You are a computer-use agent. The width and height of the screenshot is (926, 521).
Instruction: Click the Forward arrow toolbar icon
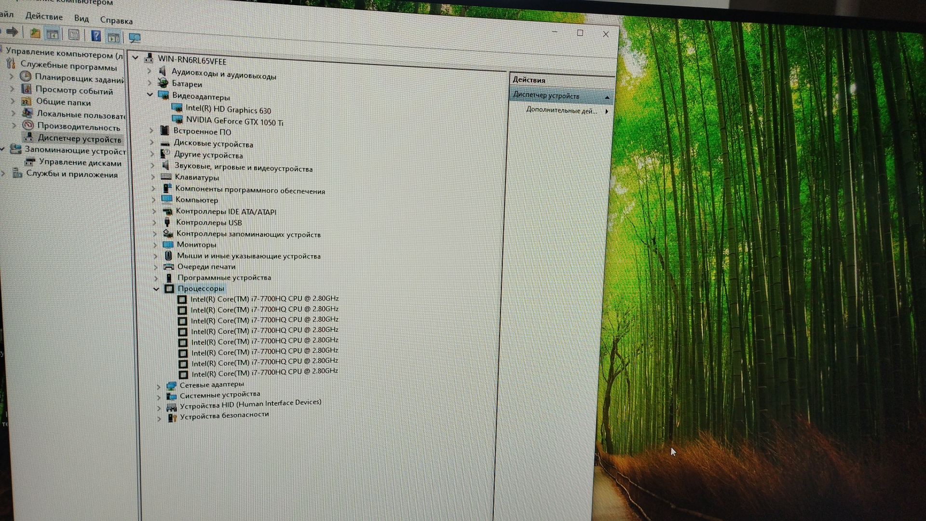pos(13,32)
